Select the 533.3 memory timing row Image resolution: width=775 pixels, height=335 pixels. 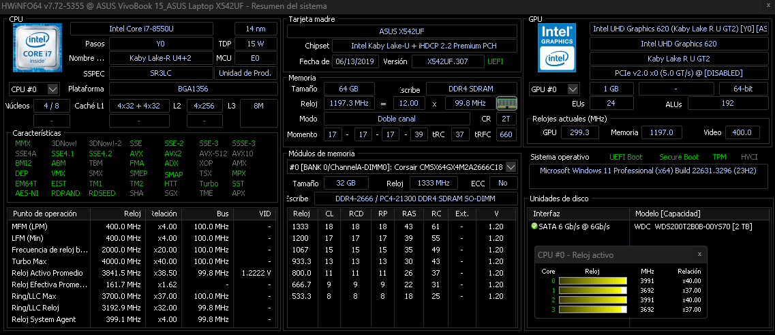[402, 296]
